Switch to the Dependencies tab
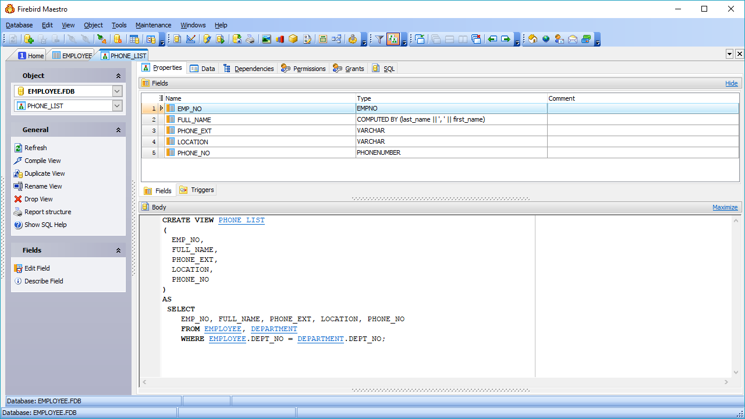745x419 pixels. click(x=249, y=69)
